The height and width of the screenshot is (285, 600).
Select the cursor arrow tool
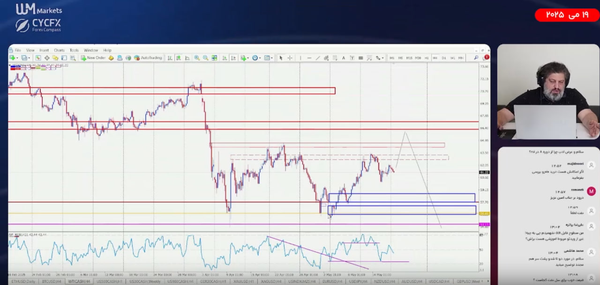point(281,58)
